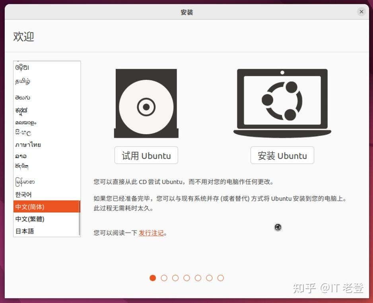Choose ไทย (ภาษาไทย) in the language list
This screenshot has width=373, height=303.
pos(29,145)
